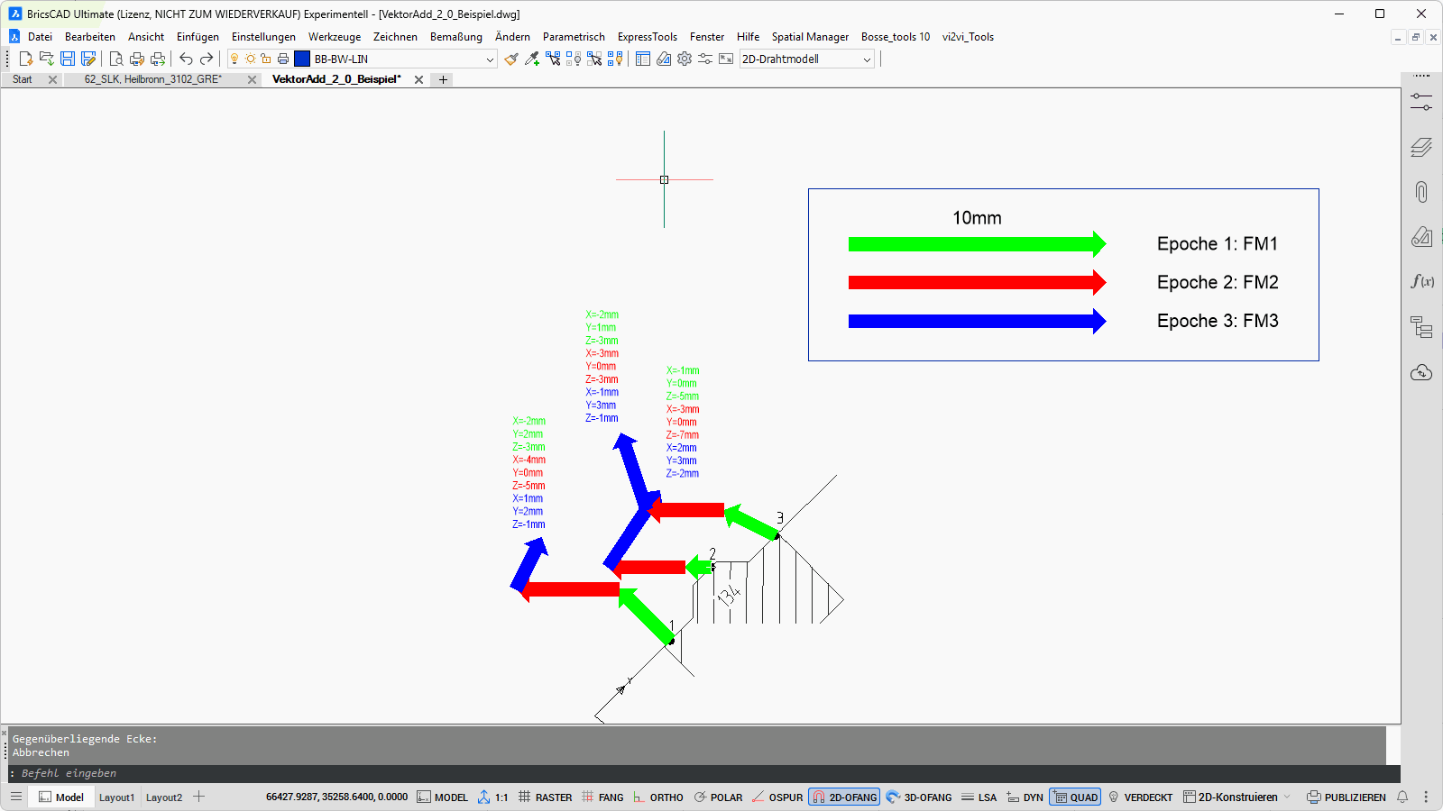Screen dimensions: 1443x811
Task: Click the Undo arrow icon
Action: pos(186,59)
